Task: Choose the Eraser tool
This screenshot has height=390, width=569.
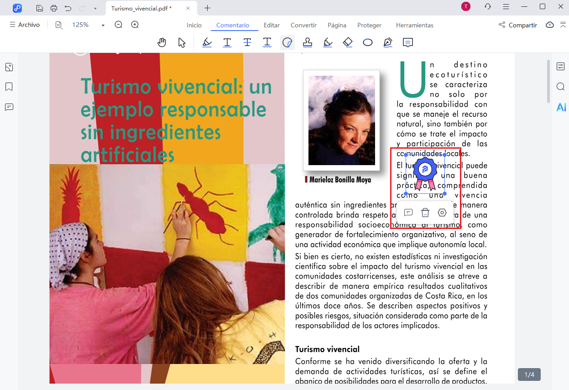Action: [348, 42]
